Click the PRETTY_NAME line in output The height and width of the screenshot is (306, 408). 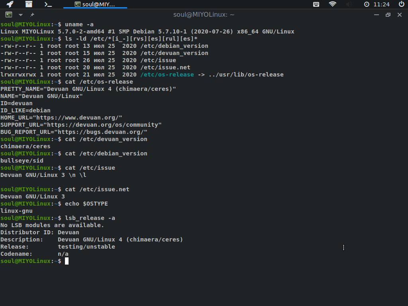coord(88,89)
